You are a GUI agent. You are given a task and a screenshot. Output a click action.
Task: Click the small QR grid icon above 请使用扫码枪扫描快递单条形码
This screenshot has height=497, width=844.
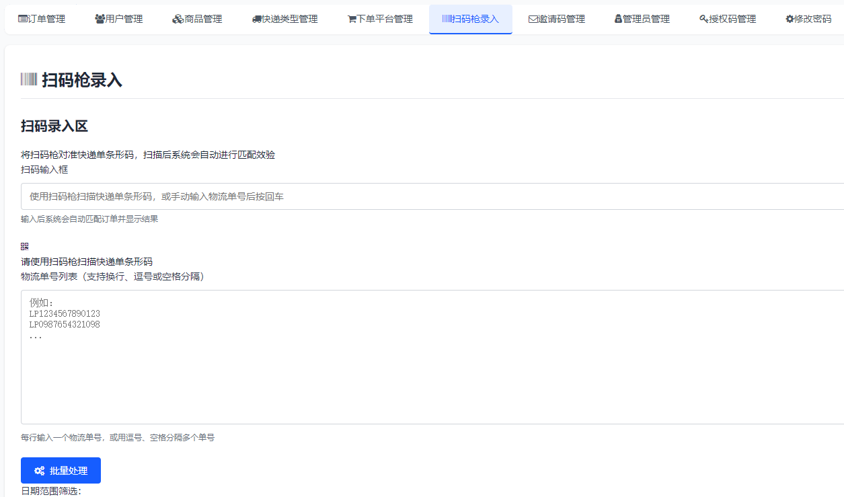(x=24, y=246)
